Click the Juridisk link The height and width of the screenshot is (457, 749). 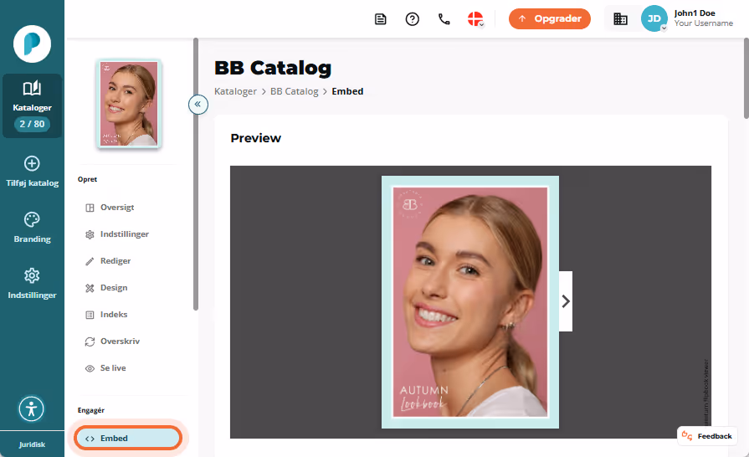(32, 444)
